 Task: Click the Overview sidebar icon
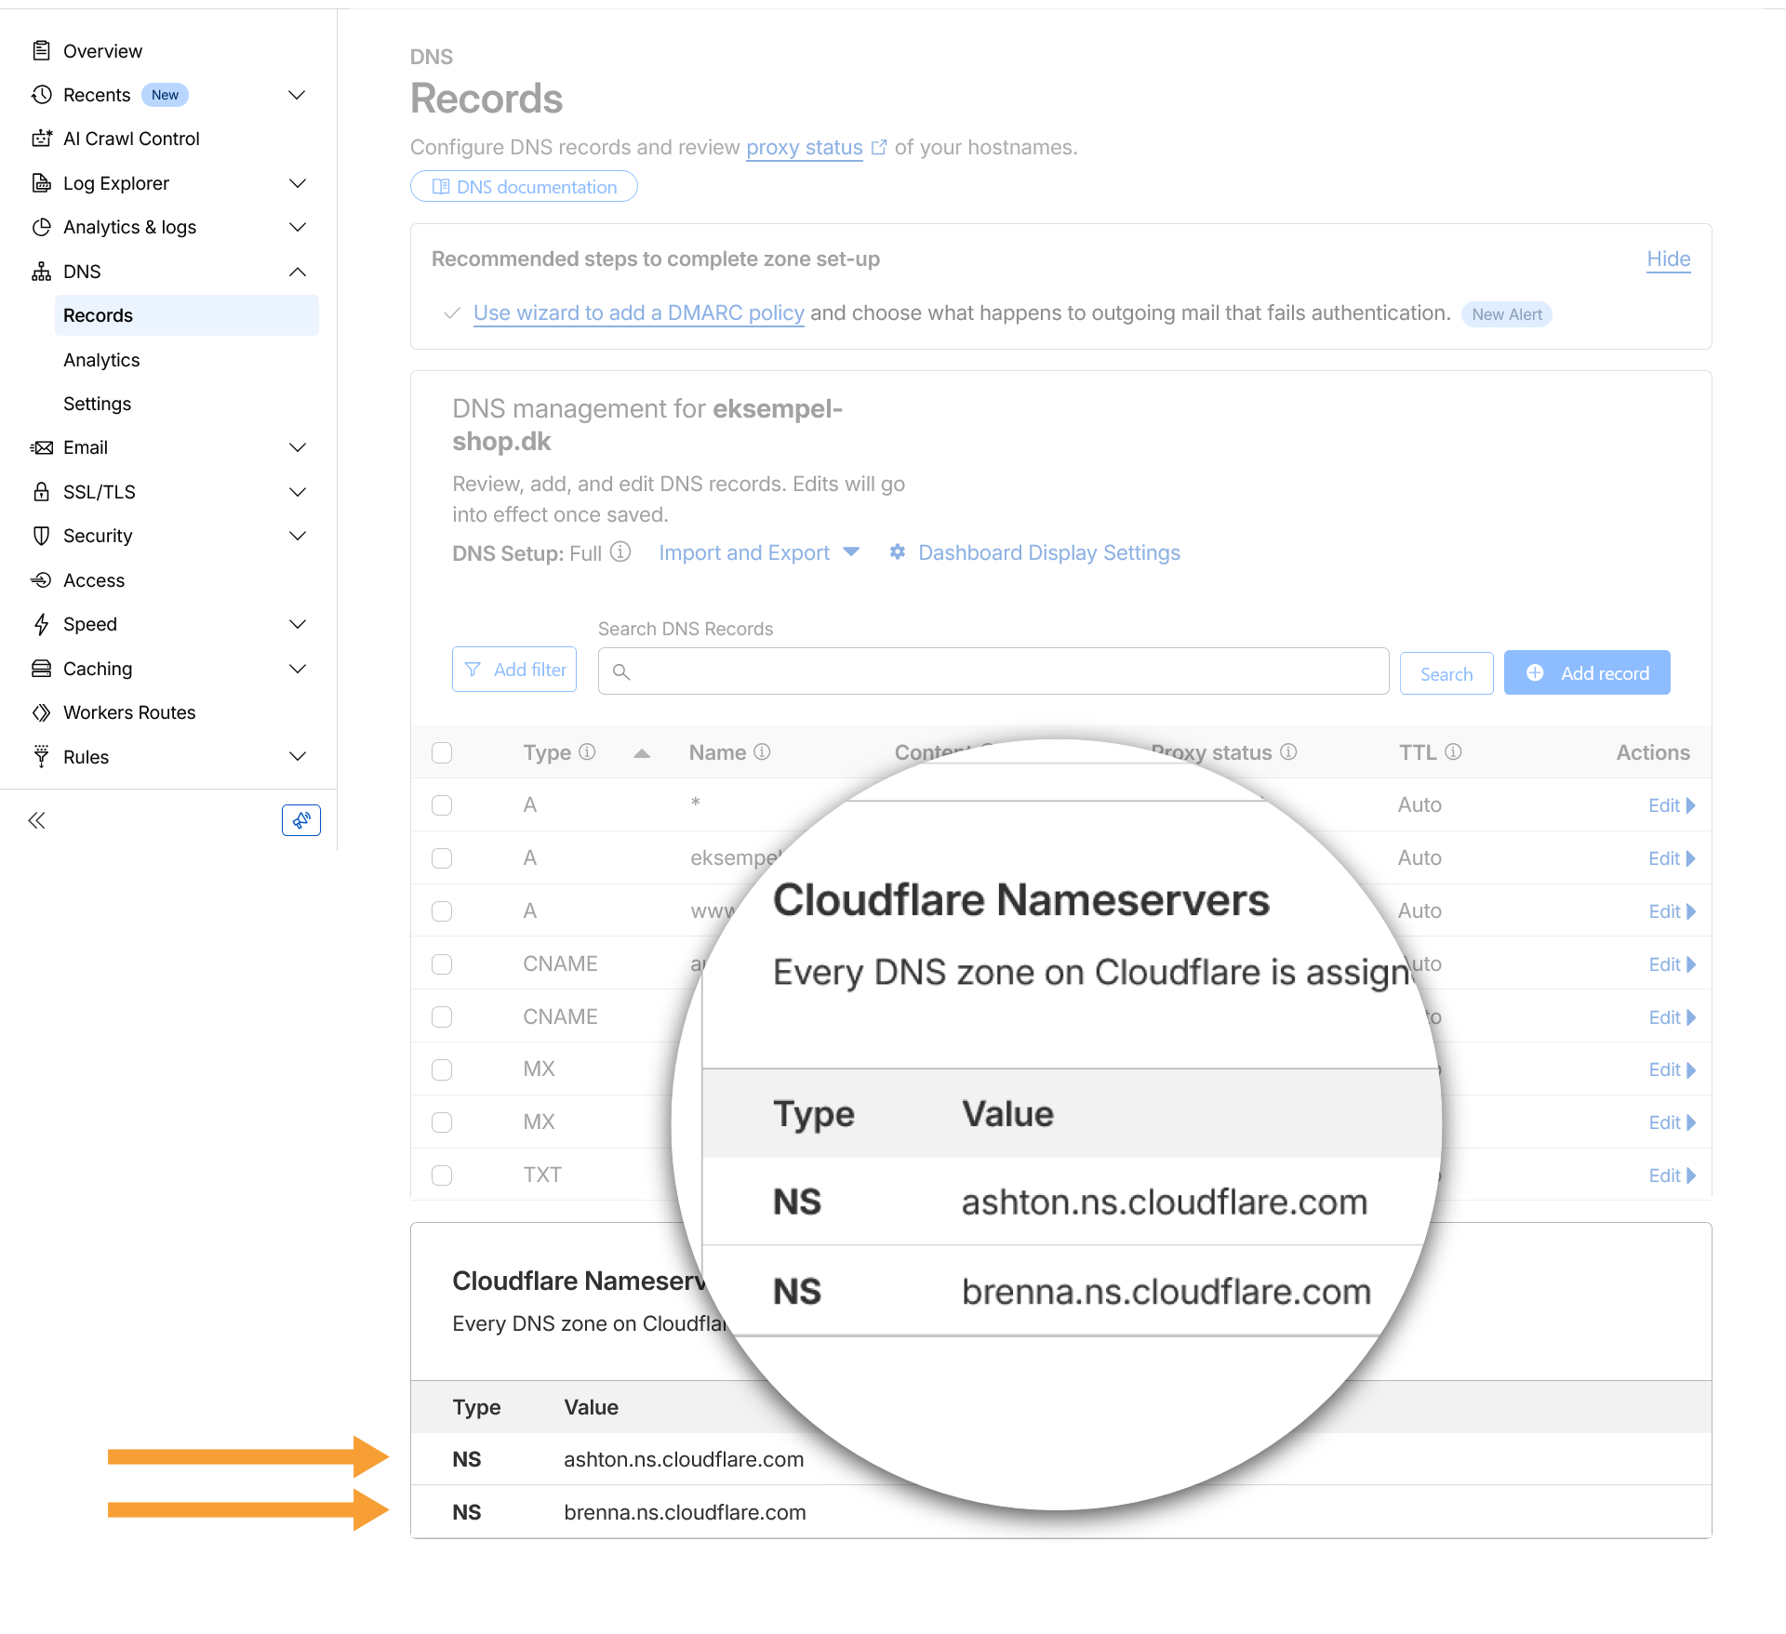tap(41, 51)
